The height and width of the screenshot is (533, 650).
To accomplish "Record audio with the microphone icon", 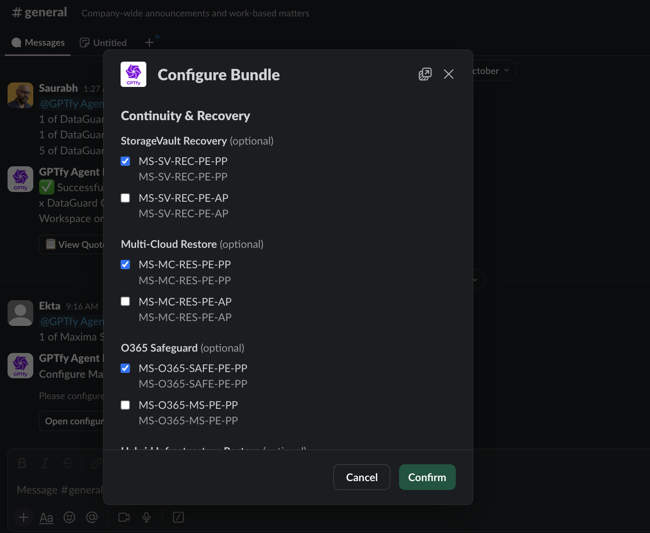I will (x=146, y=517).
